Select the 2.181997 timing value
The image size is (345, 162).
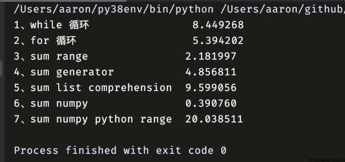(x=211, y=57)
